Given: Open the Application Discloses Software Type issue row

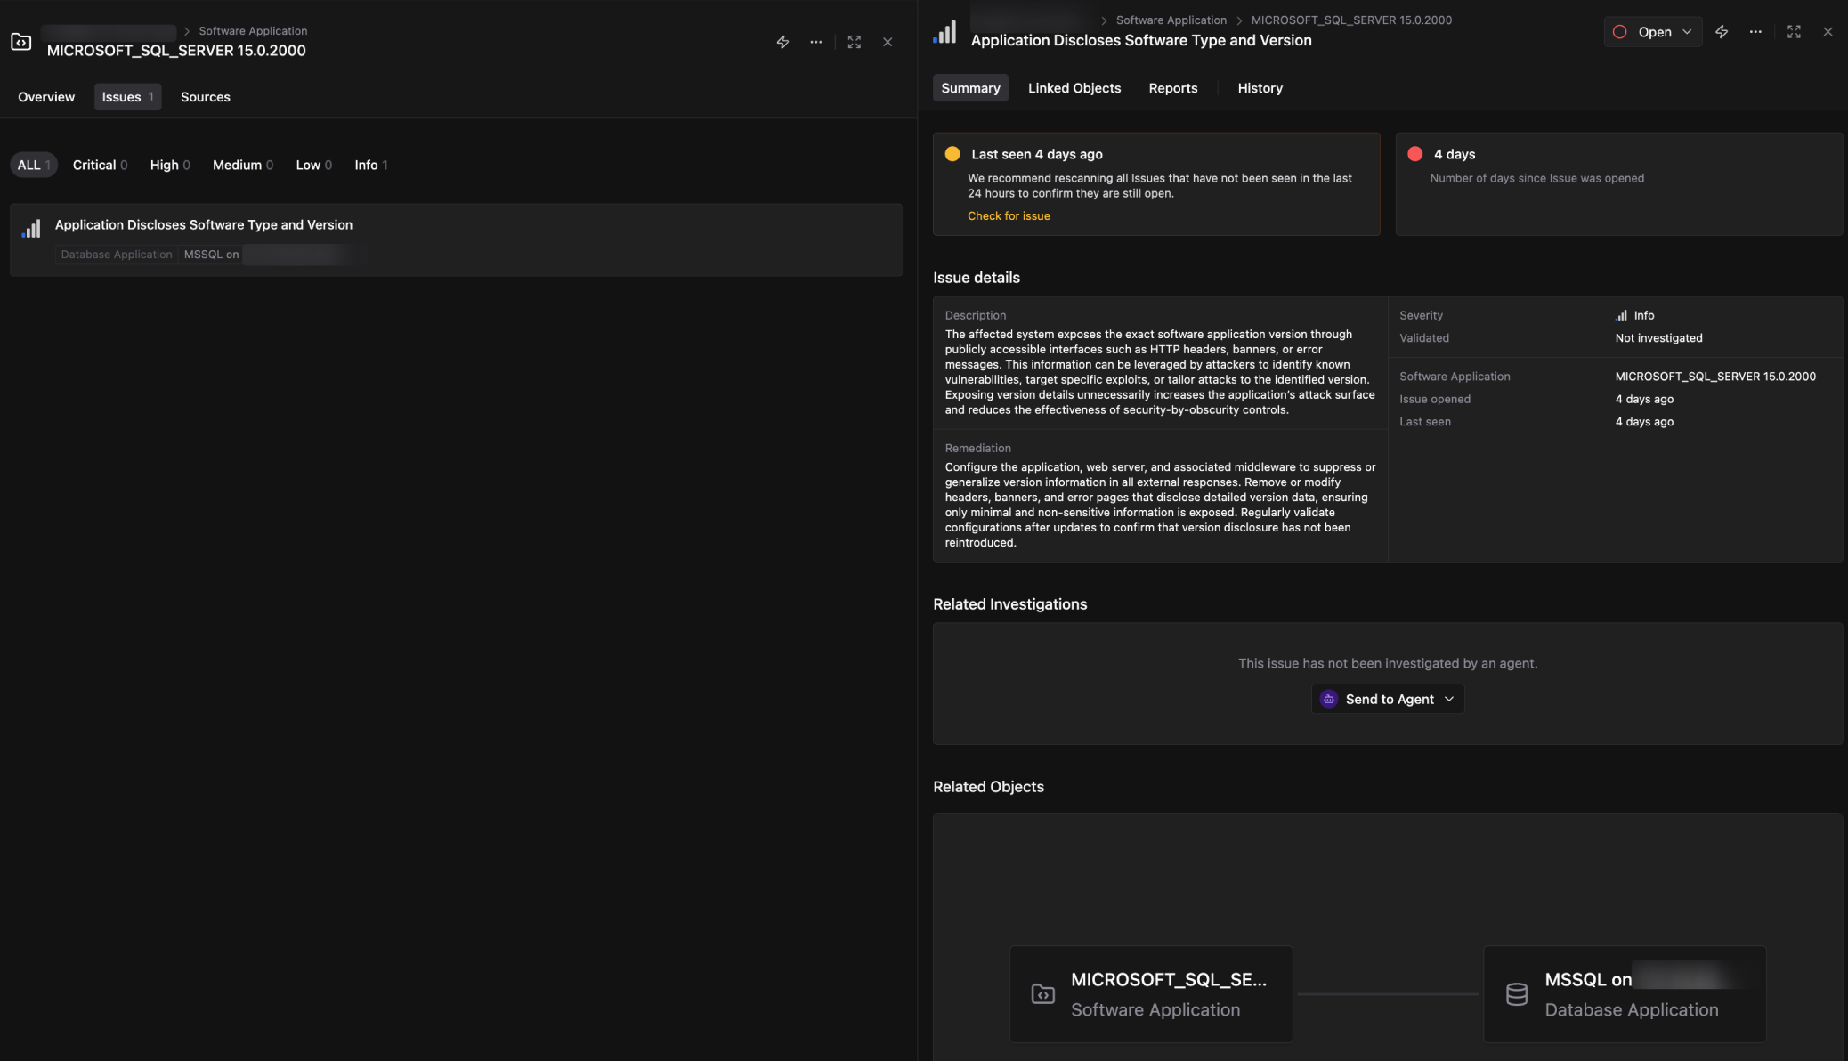Looking at the screenshot, I should (x=456, y=239).
